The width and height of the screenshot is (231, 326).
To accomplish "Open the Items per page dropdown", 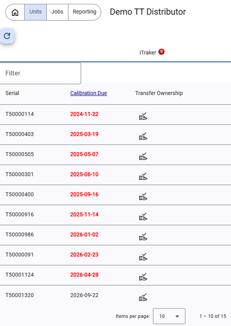I will pyautogui.click(x=169, y=316).
